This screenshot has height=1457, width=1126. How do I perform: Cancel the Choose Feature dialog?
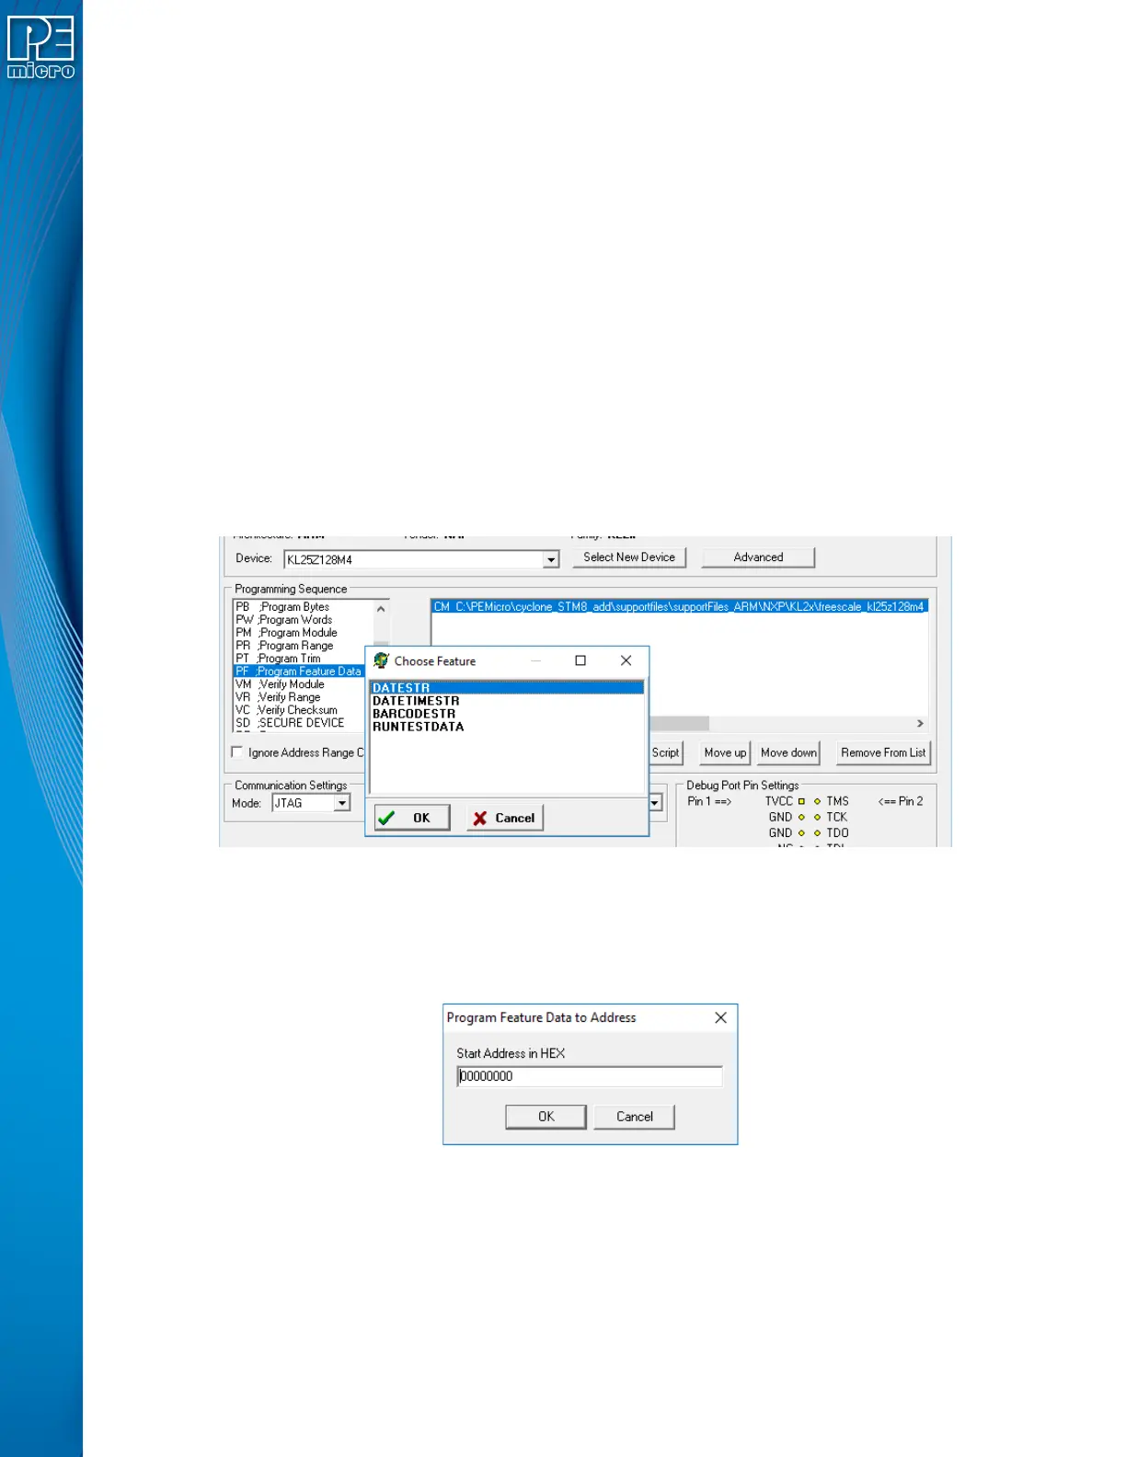(504, 818)
